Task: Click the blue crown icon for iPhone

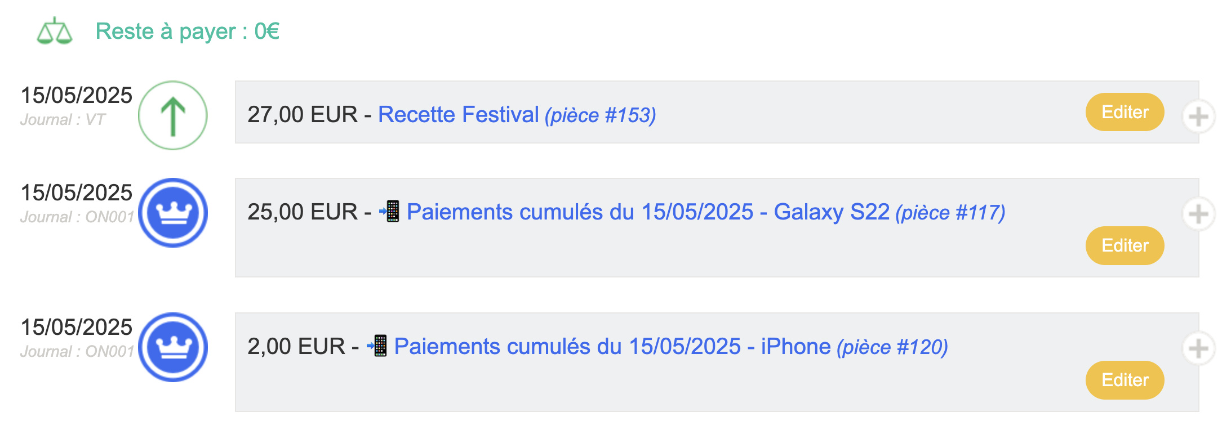Action: (173, 347)
